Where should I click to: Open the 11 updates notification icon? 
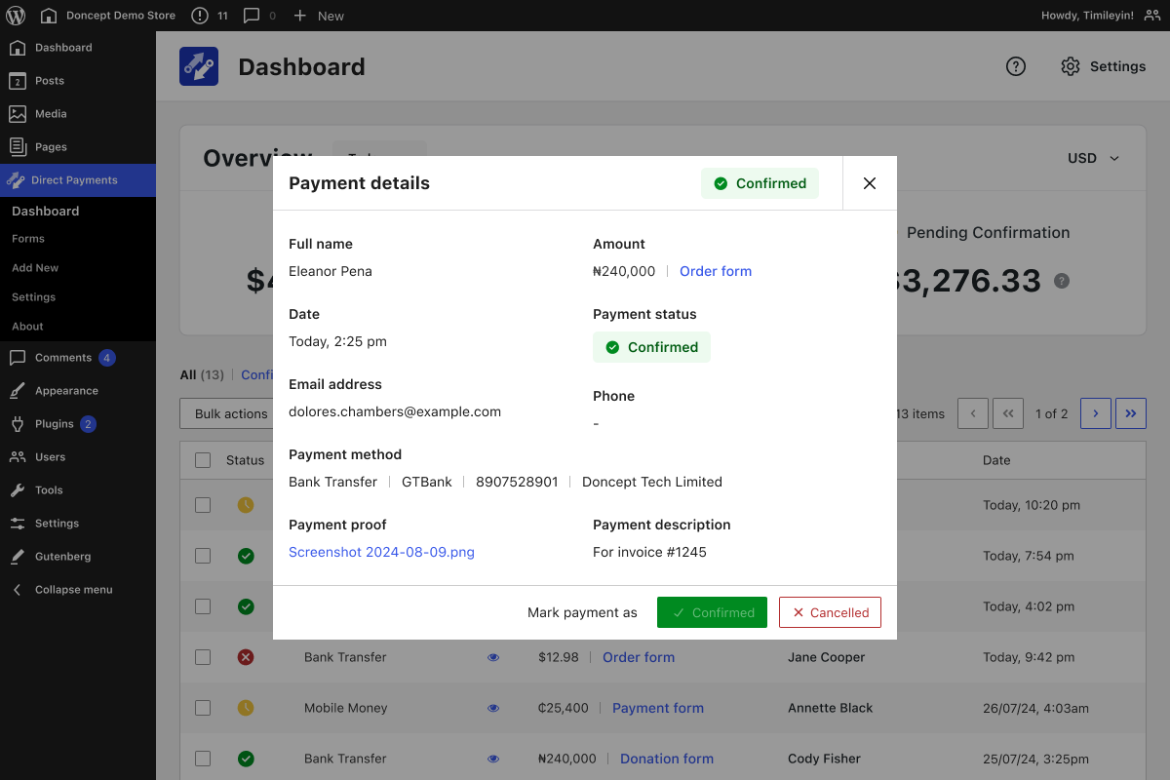(200, 16)
